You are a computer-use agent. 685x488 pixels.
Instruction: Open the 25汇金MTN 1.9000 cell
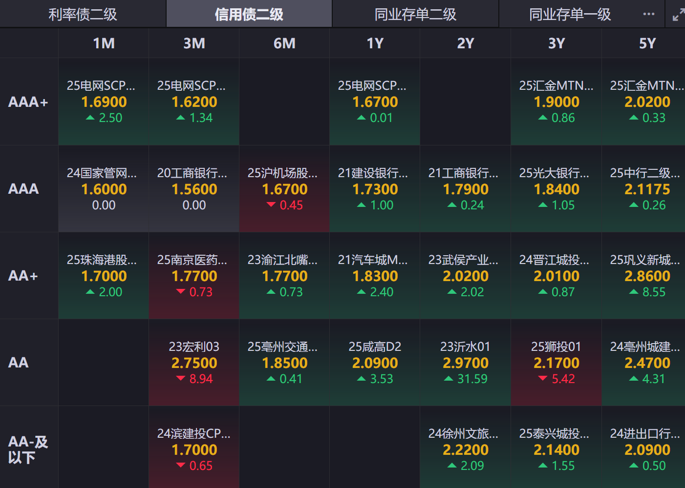coord(556,102)
